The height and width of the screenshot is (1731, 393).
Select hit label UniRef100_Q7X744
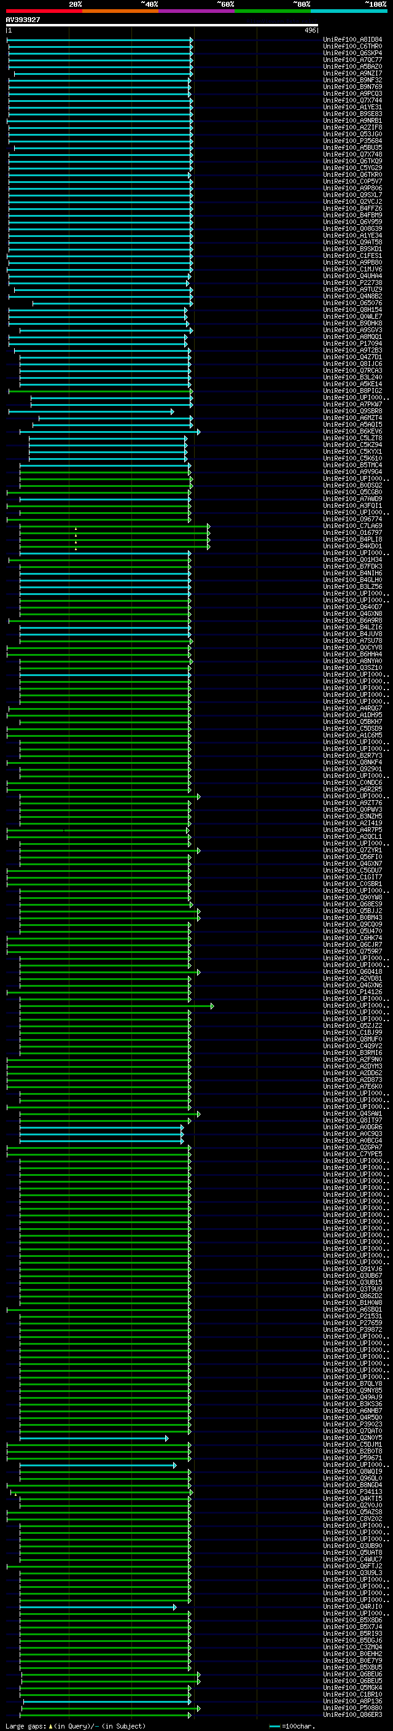tap(352, 100)
